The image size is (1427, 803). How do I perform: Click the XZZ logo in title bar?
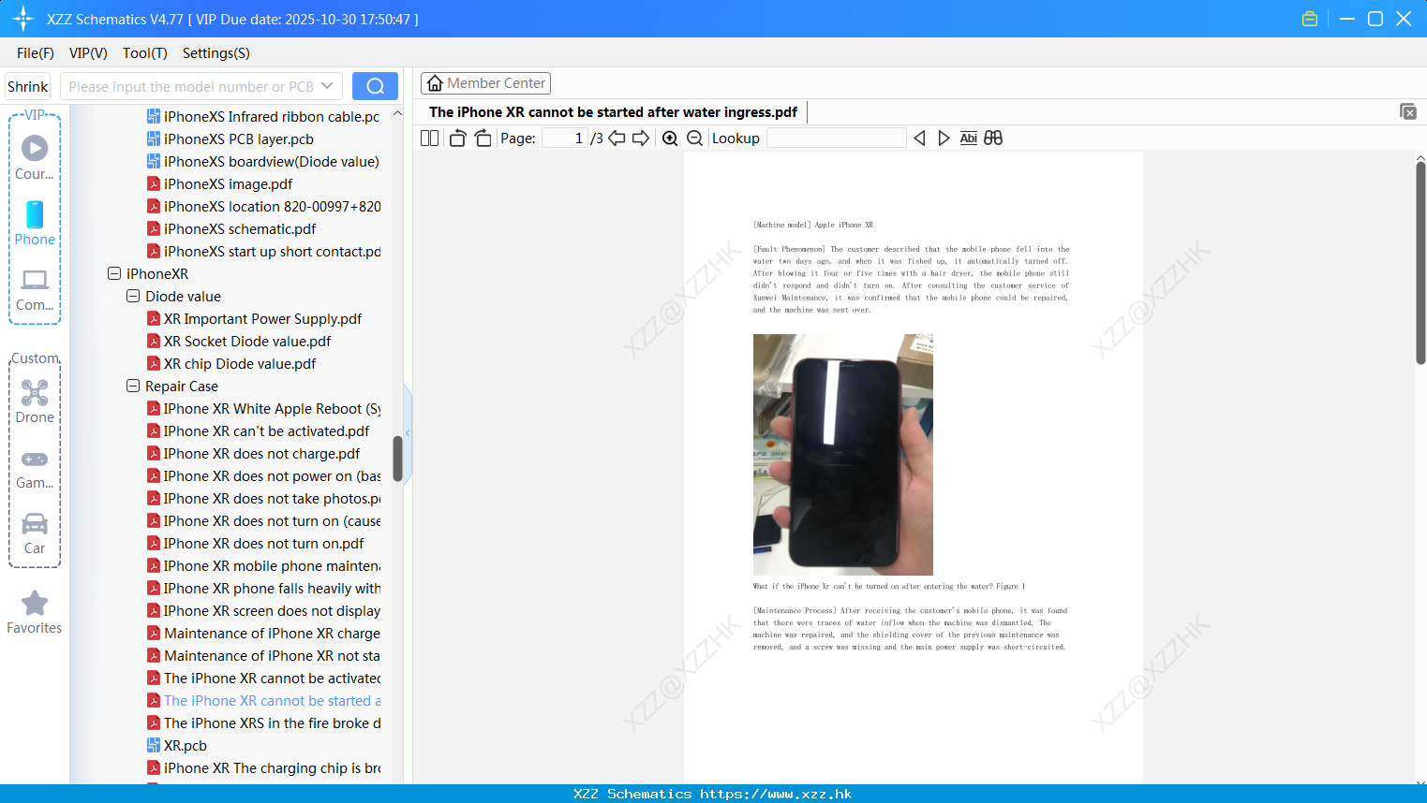23,19
